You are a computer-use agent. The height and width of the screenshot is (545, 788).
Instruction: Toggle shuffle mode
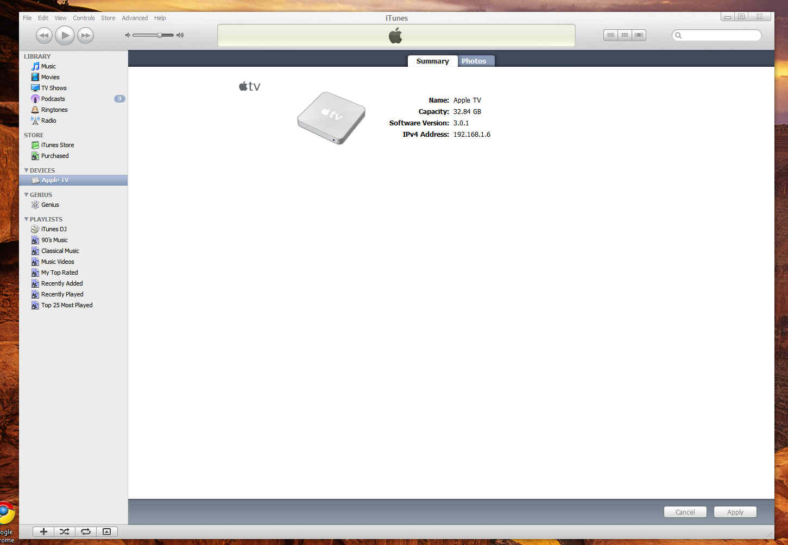click(x=64, y=531)
